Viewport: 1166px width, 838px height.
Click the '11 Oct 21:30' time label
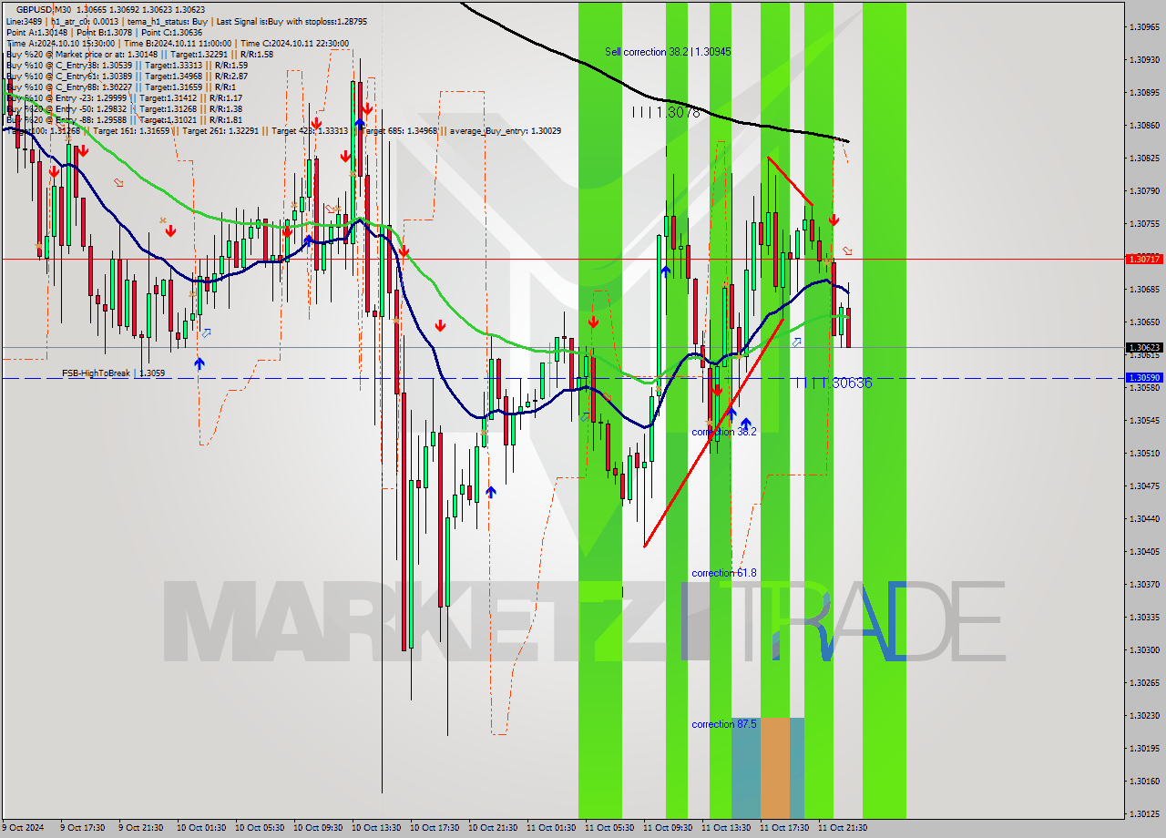click(843, 828)
